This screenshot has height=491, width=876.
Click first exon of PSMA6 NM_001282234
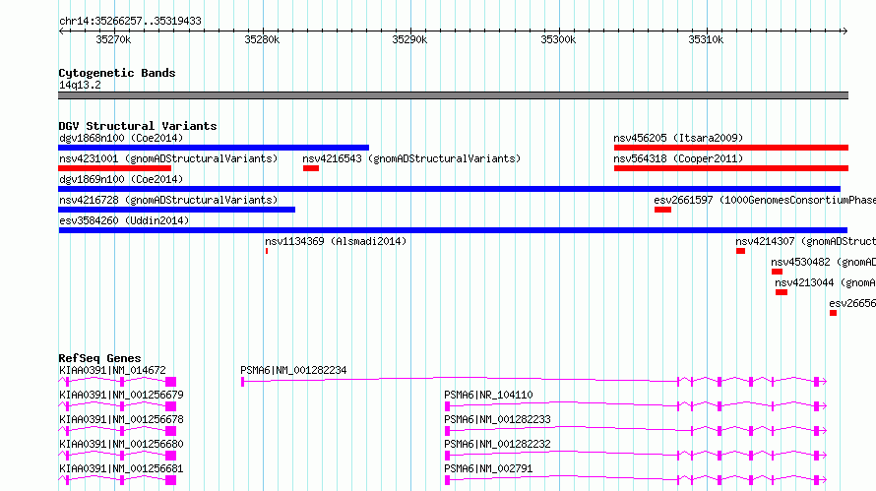pyautogui.click(x=242, y=382)
